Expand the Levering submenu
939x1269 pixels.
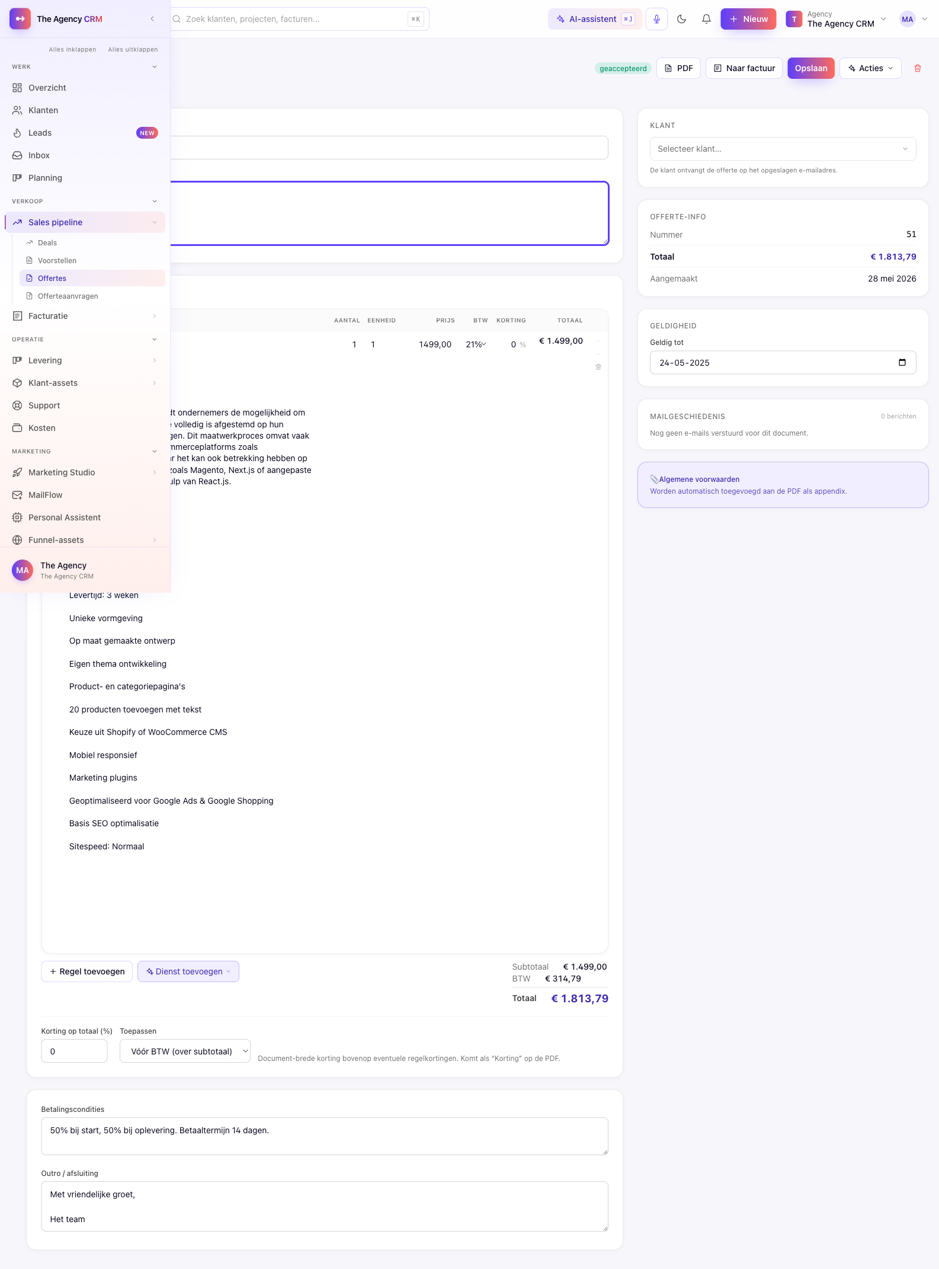155,360
